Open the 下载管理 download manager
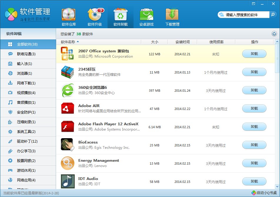This screenshot has width=280, height=197. point(172,17)
